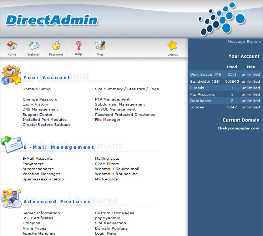The image size is (263, 236).
Task: Click the E-Mails usage row label
Action: pyautogui.click(x=197, y=88)
